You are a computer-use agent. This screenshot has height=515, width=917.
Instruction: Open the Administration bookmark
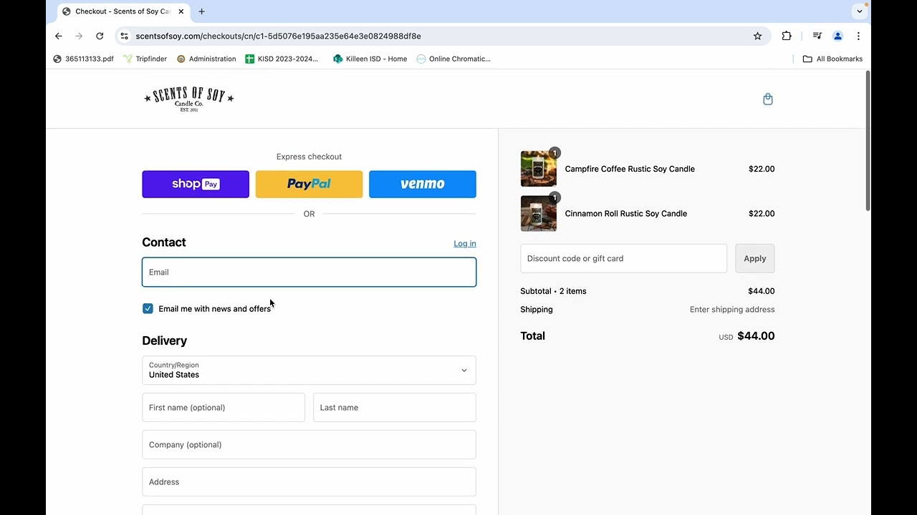point(206,59)
